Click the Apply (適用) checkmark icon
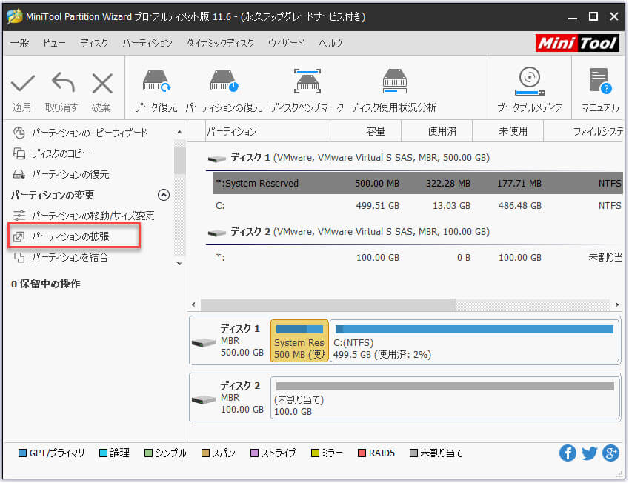 [22, 84]
